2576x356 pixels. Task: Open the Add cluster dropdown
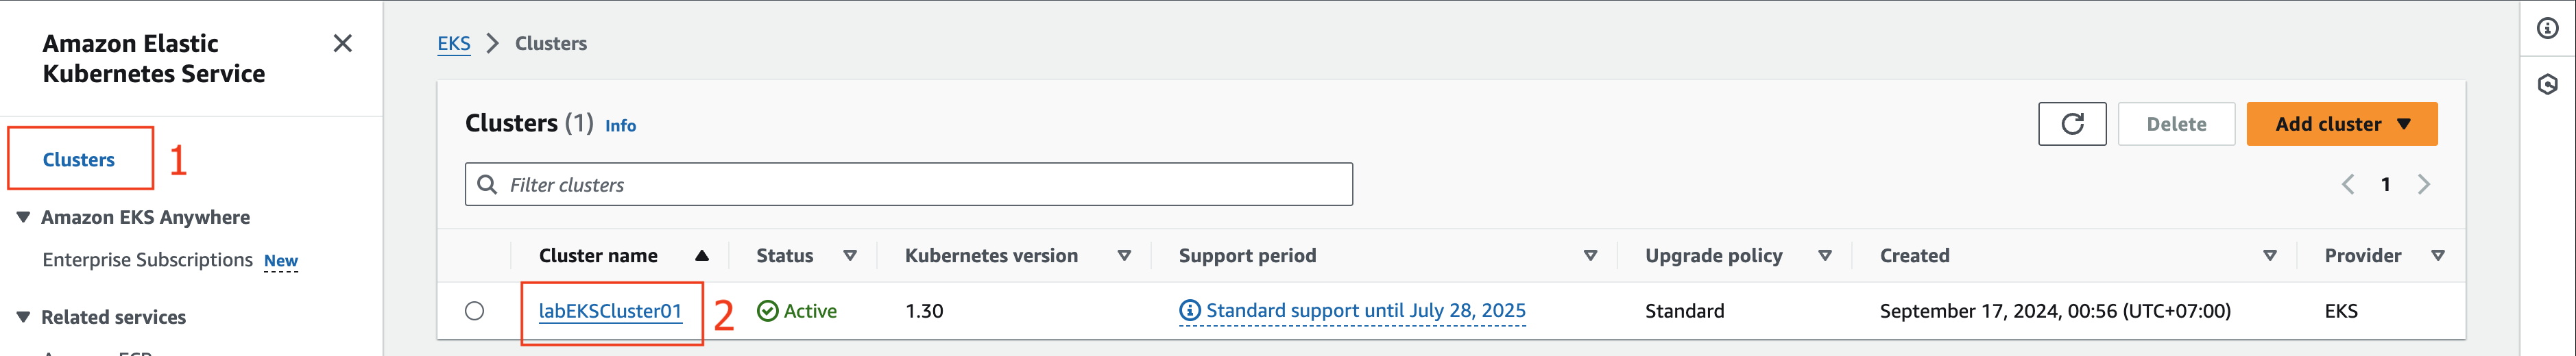(2341, 124)
